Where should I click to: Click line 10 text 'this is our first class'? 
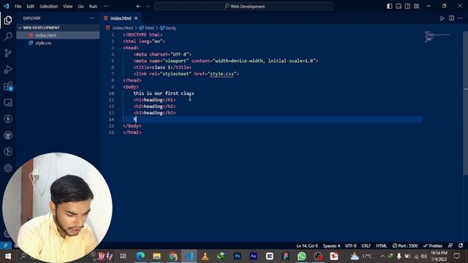164,94
